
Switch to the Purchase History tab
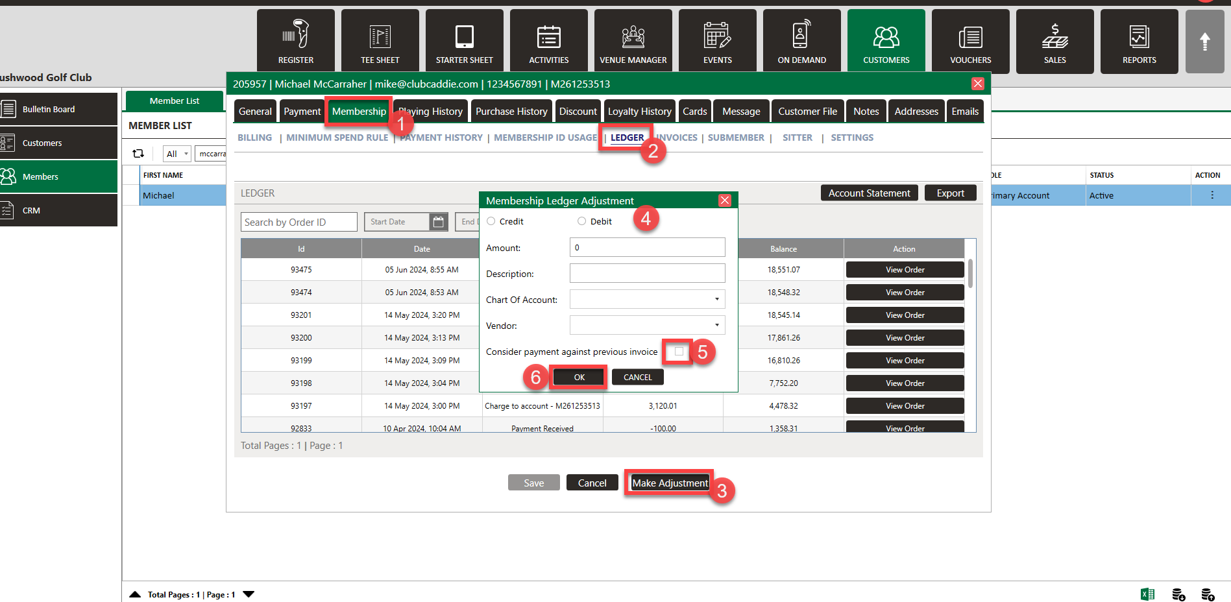click(x=511, y=112)
